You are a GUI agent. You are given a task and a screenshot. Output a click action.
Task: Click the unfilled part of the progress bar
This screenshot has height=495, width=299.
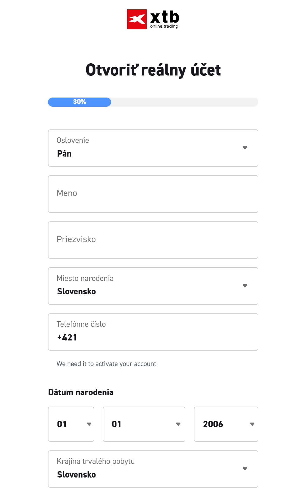point(184,102)
